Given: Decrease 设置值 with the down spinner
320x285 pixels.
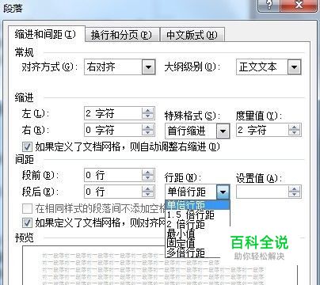Looking at the screenshot, I should click(295, 195).
